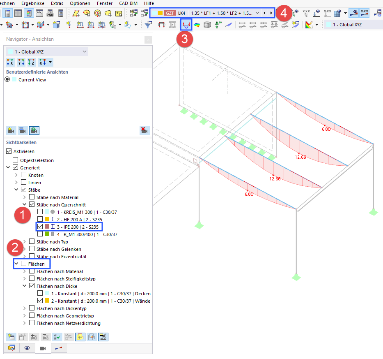The image size is (383, 359).
Task: Open the command-line console icon
Action: (39, 13)
